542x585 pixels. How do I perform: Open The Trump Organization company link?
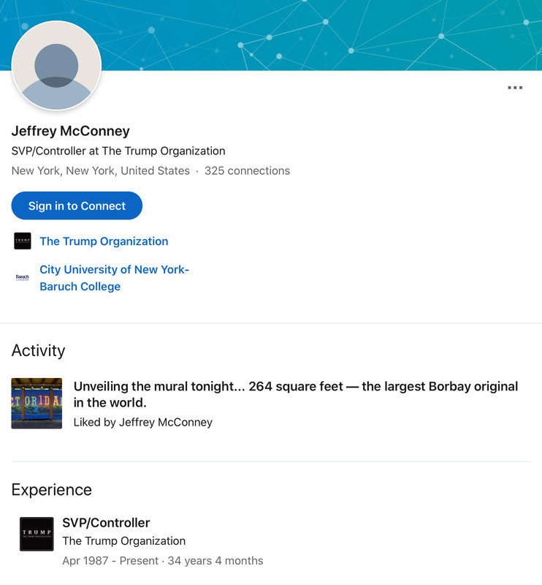click(x=104, y=241)
